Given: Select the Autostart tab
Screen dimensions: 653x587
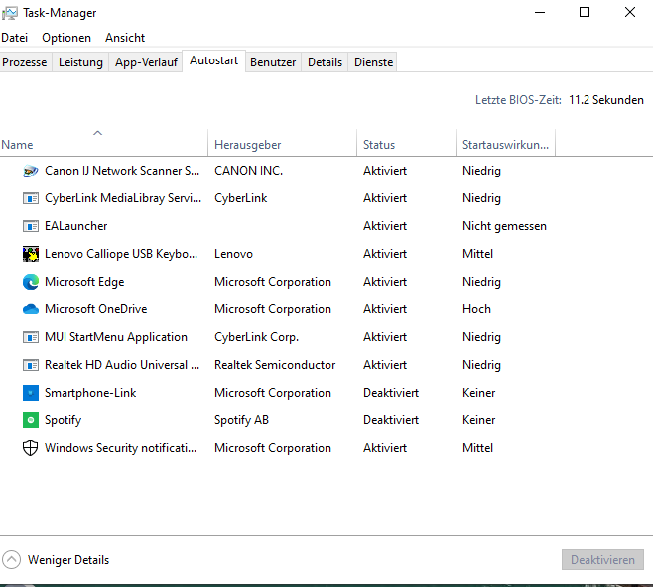Looking at the screenshot, I should 213,60.
